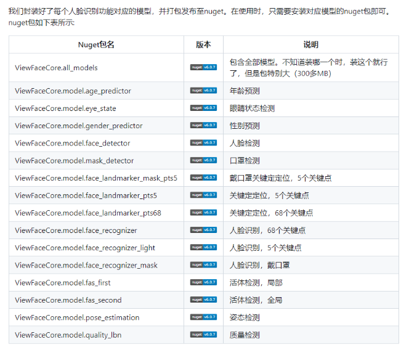Click nuget badge for ViewFaceCore.all_models
The image size is (417, 355).
point(203,67)
